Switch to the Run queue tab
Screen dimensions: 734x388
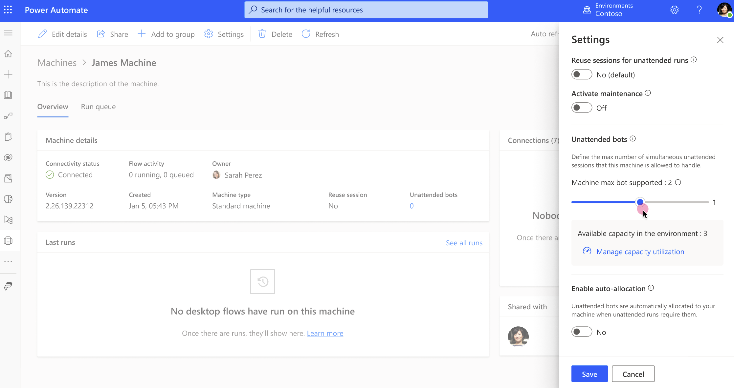(98, 106)
